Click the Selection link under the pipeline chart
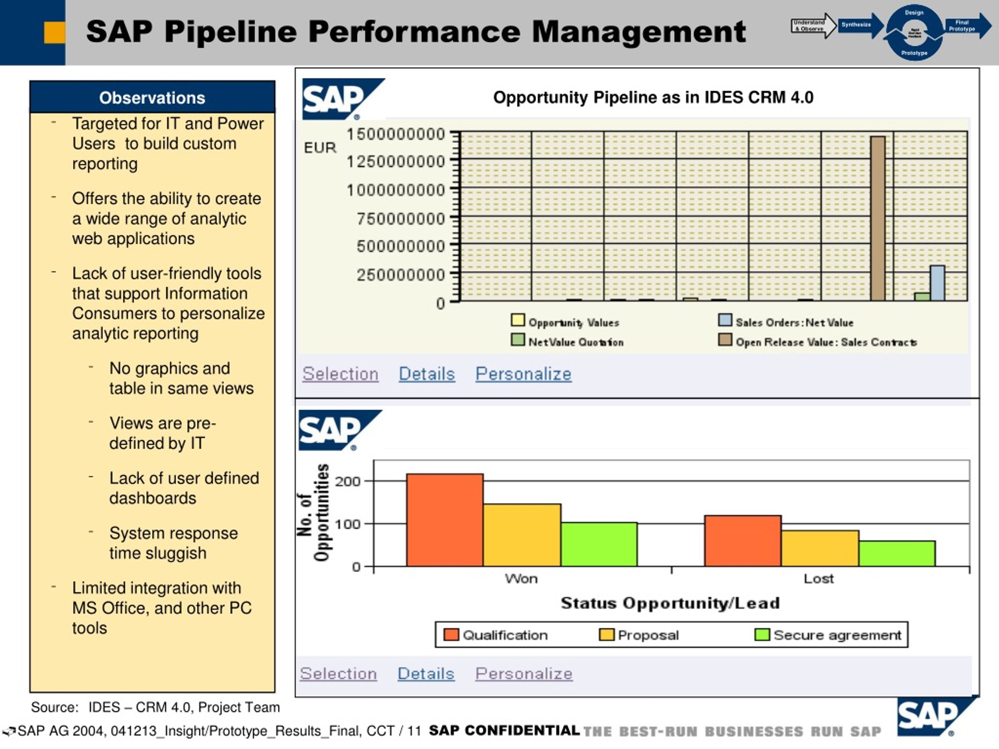 point(341,374)
